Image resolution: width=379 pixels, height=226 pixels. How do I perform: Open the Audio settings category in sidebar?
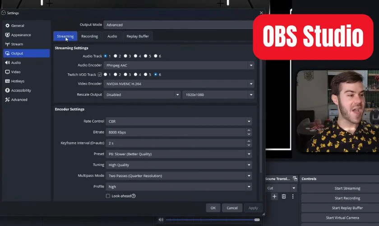click(x=26, y=62)
